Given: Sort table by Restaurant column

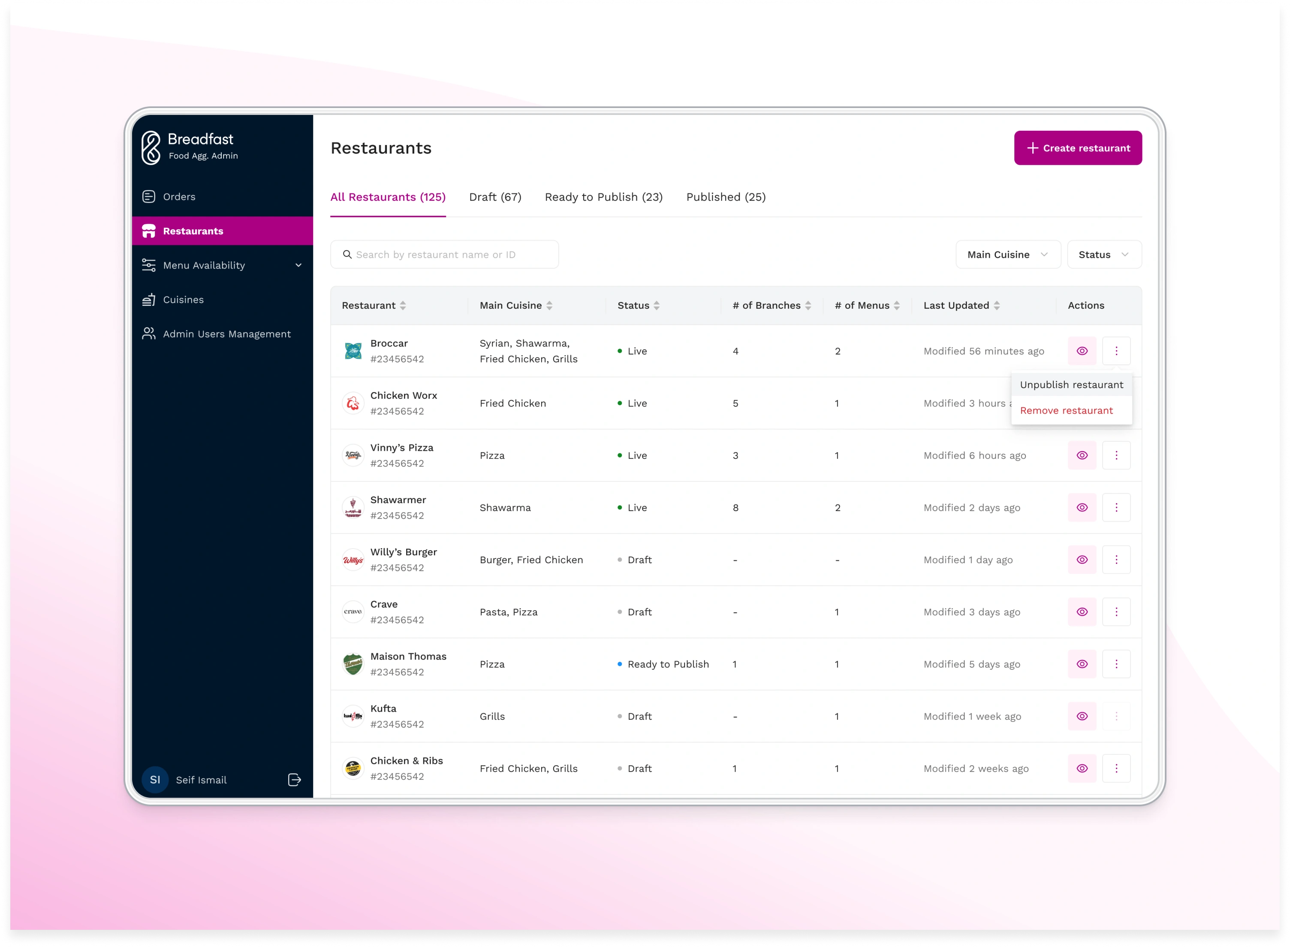Looking at the screenshot, I should (403, 305).
